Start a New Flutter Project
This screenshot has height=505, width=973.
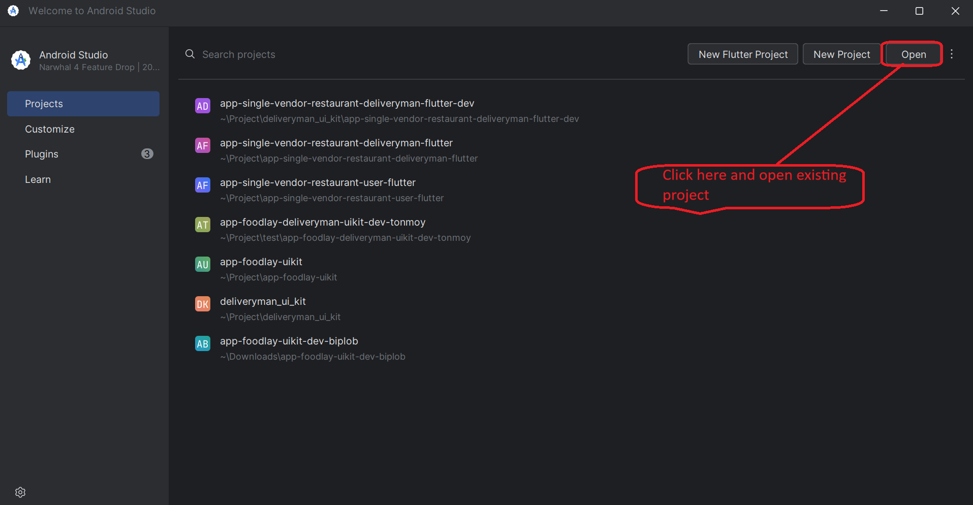(x=742, y=54)
